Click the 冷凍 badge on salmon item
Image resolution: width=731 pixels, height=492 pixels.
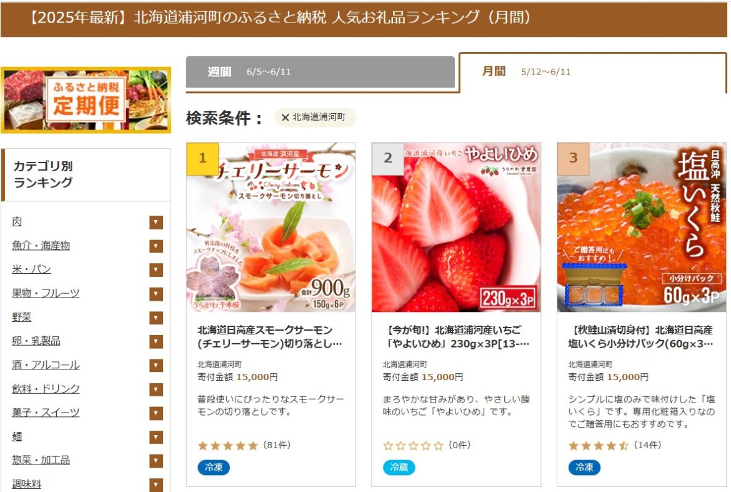(x=214, y=467)
